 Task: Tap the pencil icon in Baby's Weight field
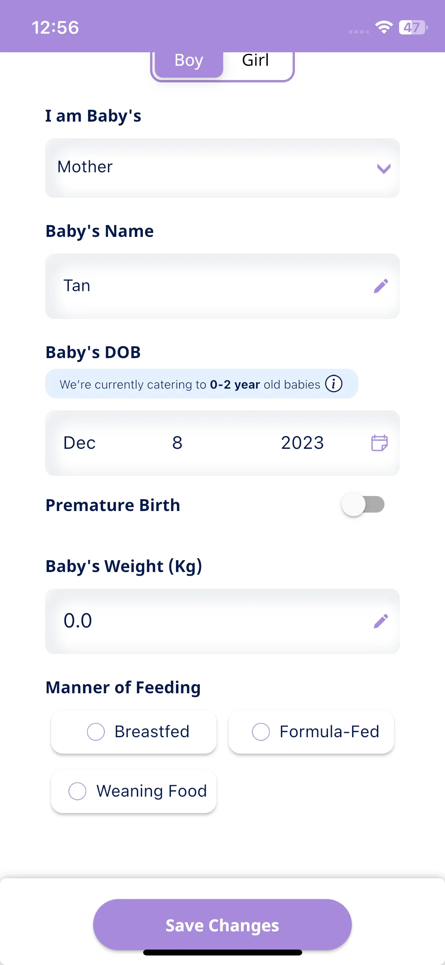point(381,621)
